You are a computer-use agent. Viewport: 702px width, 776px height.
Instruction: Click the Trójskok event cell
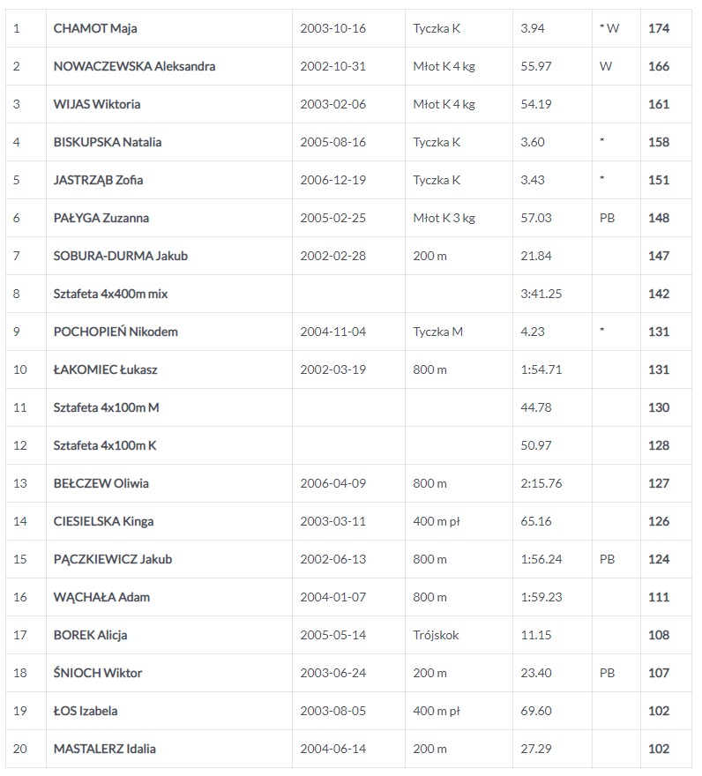[x=436, y=635]
